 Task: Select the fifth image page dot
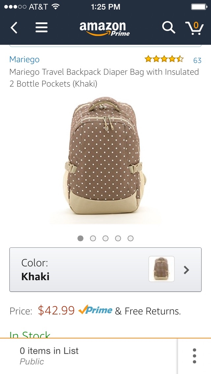130,238
